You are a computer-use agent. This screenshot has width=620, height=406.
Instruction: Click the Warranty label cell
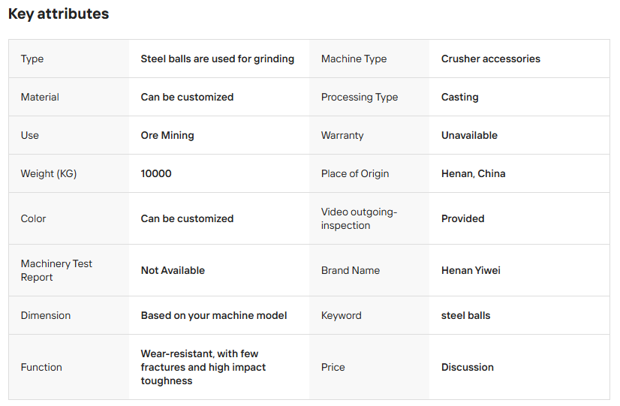[x=342, y=135]
